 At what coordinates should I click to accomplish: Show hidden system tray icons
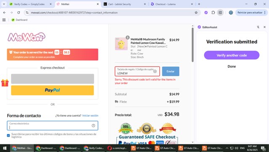[227, 148]
